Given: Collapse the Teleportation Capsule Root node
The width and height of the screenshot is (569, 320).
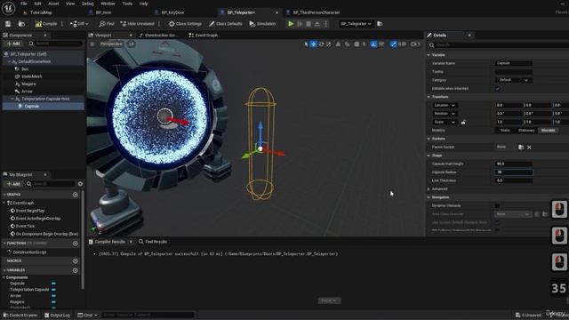Looking at the screenshot, I should (12, 99).
